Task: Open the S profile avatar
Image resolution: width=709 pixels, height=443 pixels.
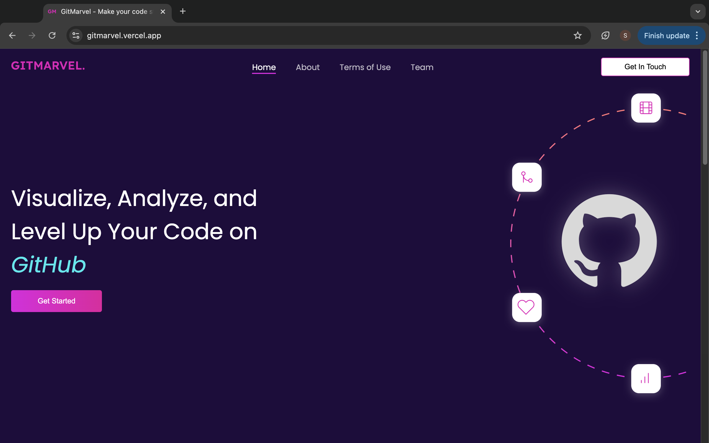Action: click(625, 35)
